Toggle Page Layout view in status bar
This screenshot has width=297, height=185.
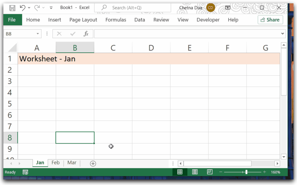[x=195, y=172]
